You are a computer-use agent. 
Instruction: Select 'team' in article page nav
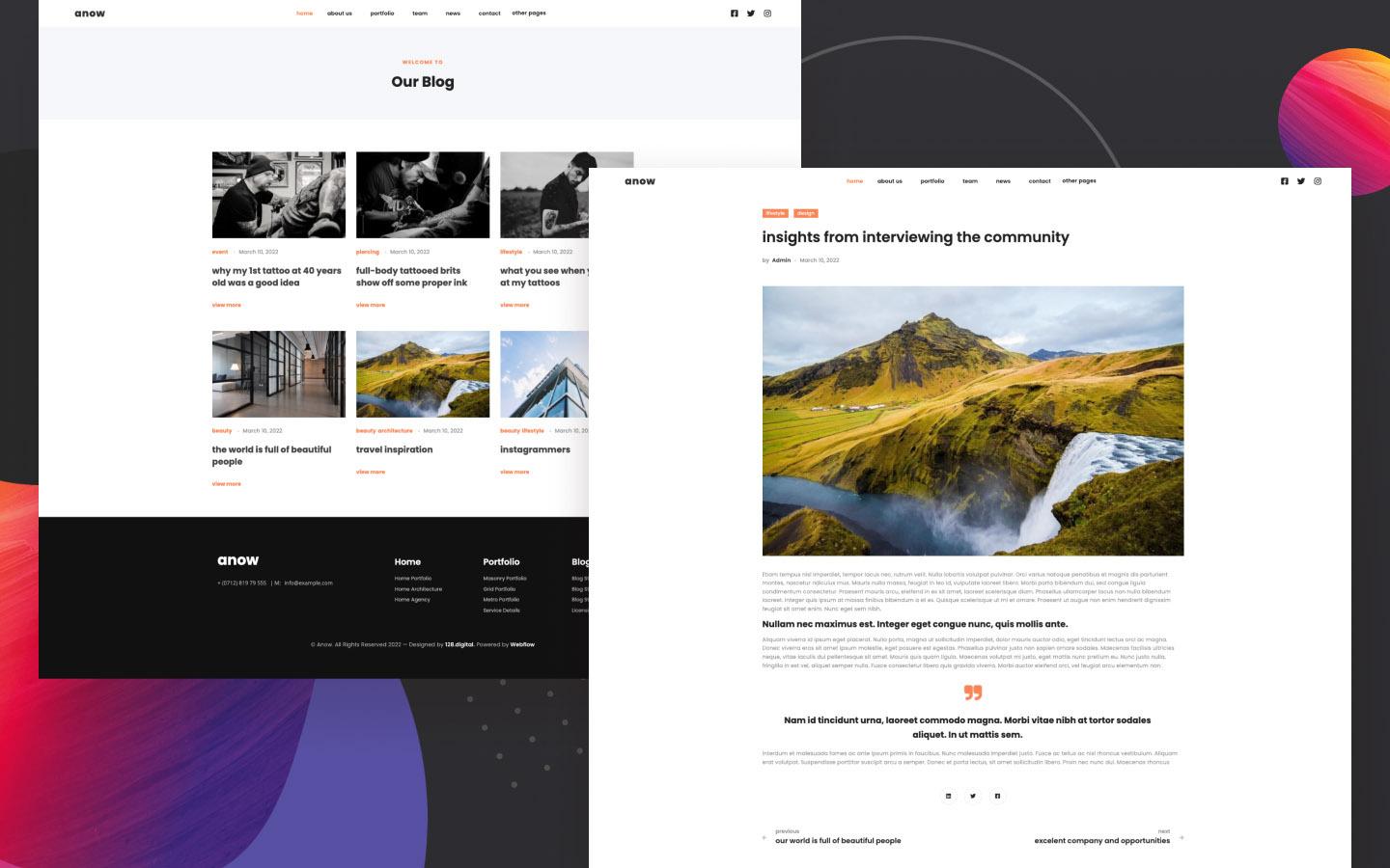970,181
